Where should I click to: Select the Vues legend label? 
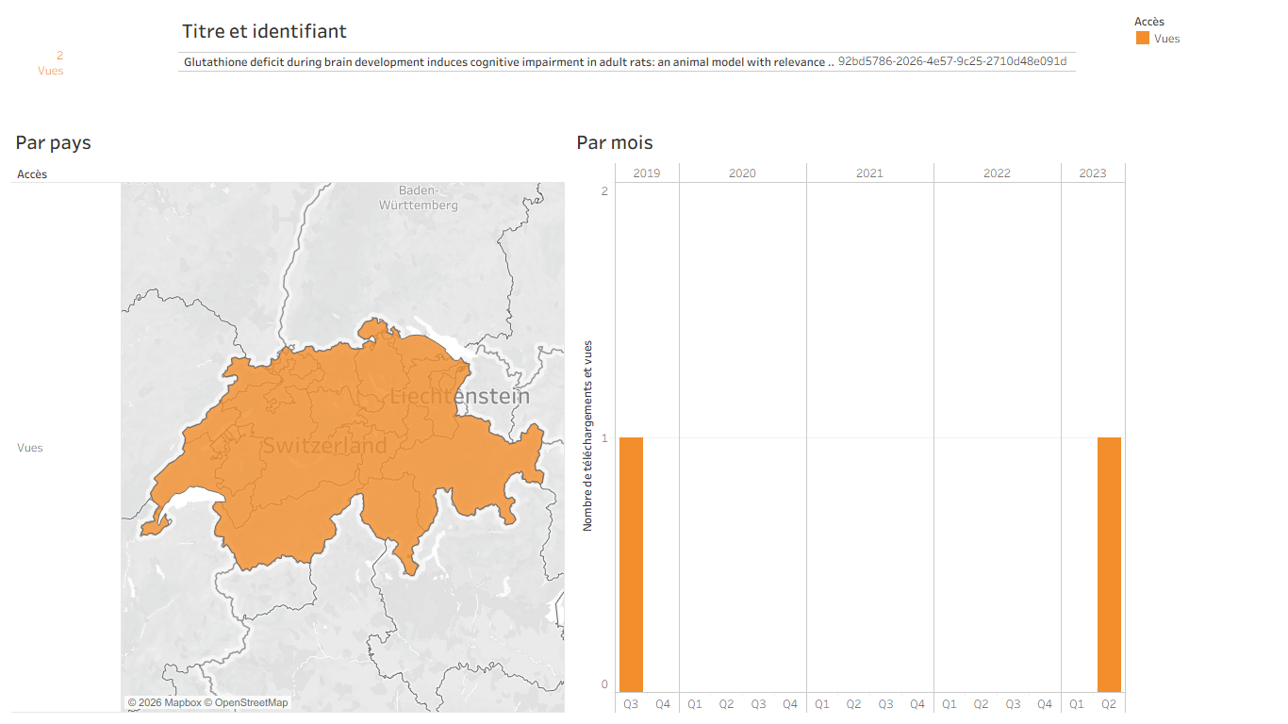[1167, 39]
